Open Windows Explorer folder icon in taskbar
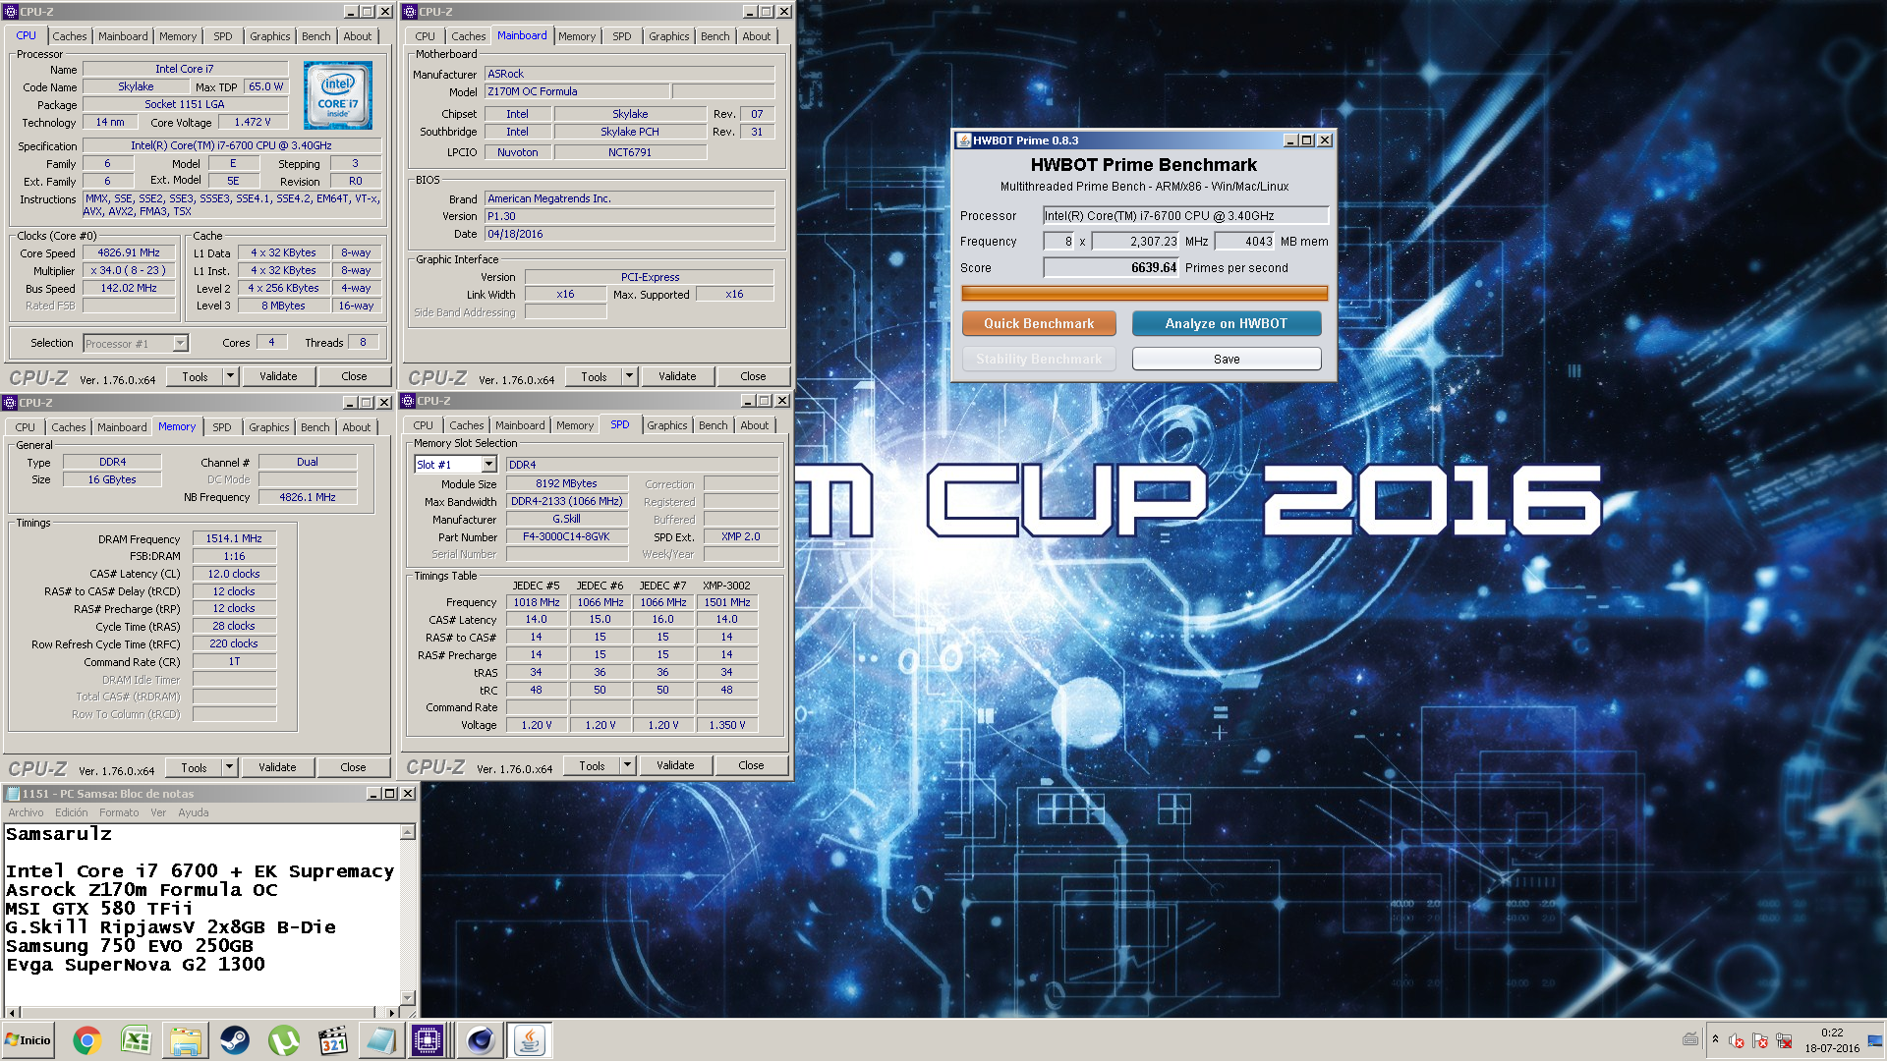The height and width of the screenshot is (1061, 1887). [x=185, y=1040]
